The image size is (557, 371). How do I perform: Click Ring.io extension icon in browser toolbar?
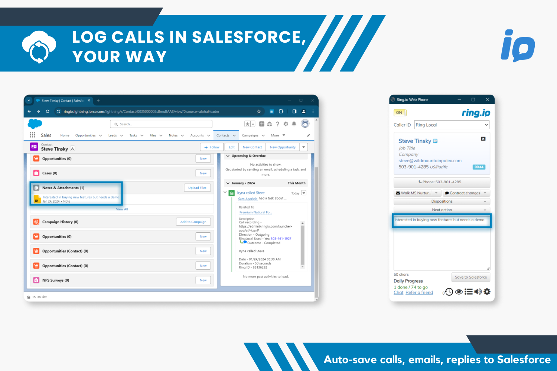pyautogui.click(x=271, y=111)
